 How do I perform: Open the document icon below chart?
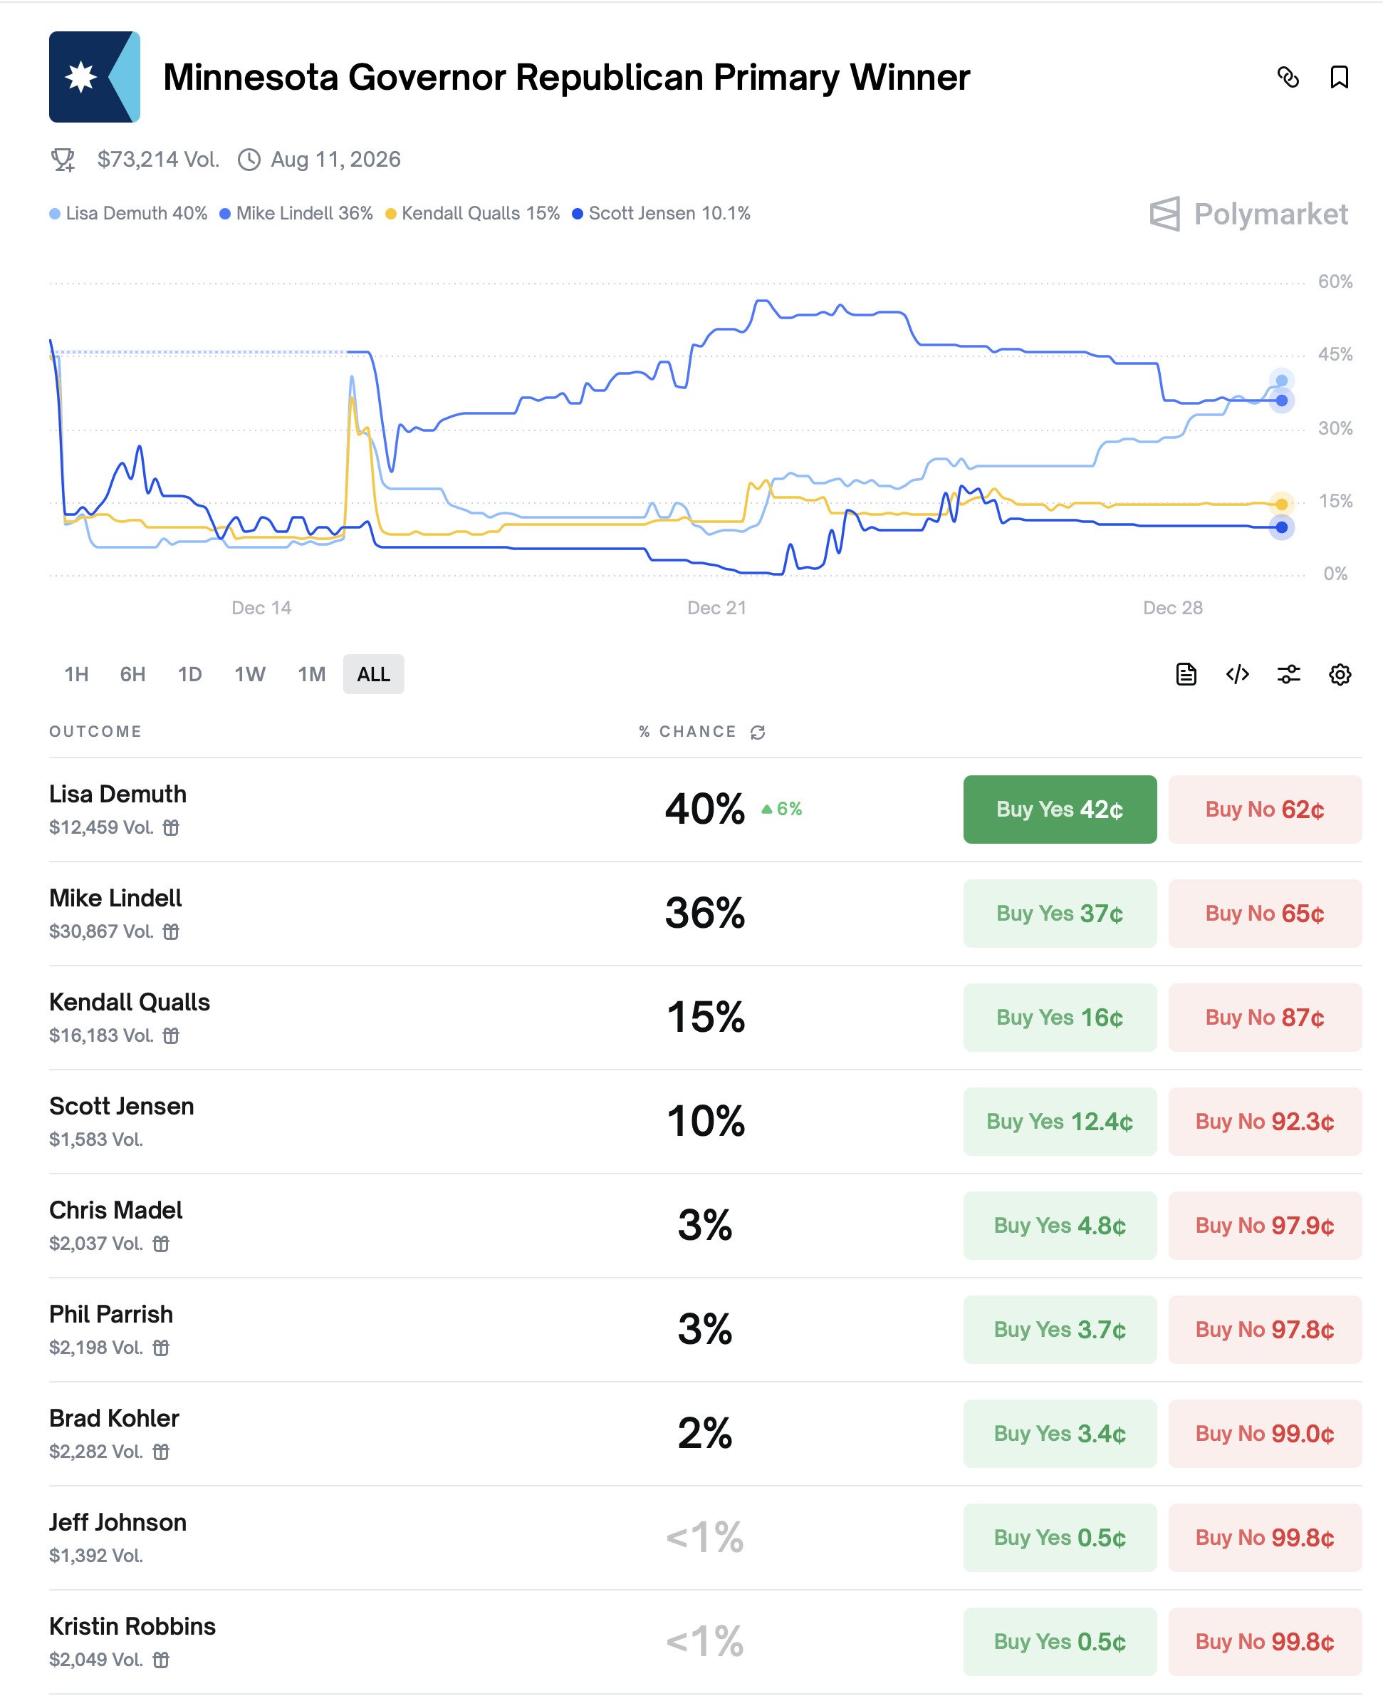tap(1186, 674)
